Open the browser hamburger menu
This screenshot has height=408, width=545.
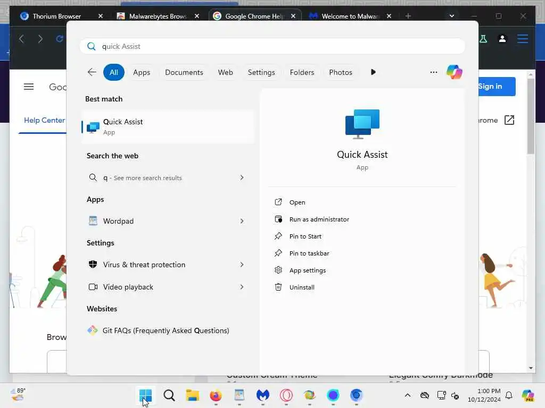point(523,38)
